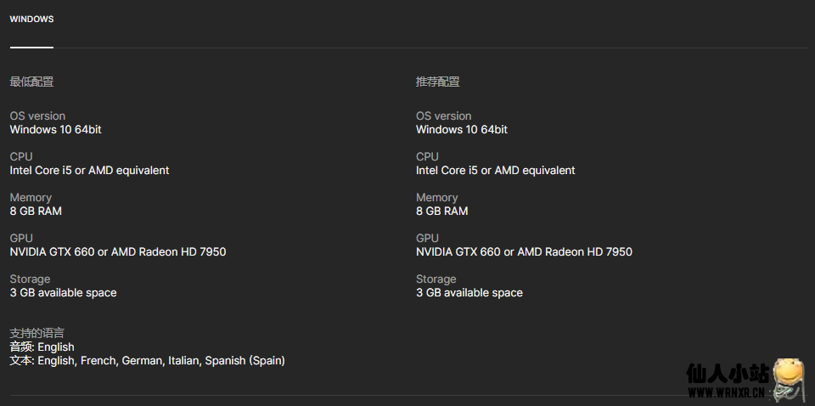Open the WWW.WRNXR.CN watermark URL

click(726, 392)
